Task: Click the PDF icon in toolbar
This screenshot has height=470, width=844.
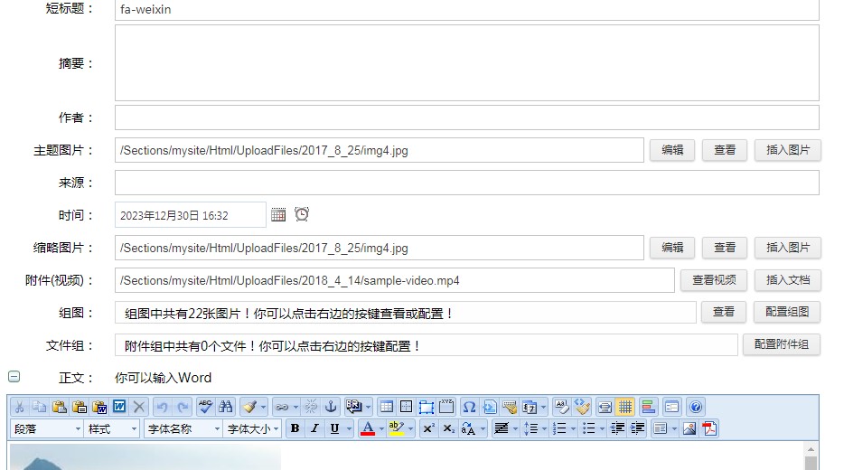Action: [x=709, y=428]
